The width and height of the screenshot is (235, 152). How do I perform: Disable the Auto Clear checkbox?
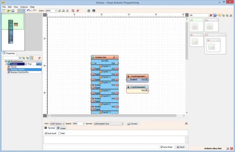point(161,147)
